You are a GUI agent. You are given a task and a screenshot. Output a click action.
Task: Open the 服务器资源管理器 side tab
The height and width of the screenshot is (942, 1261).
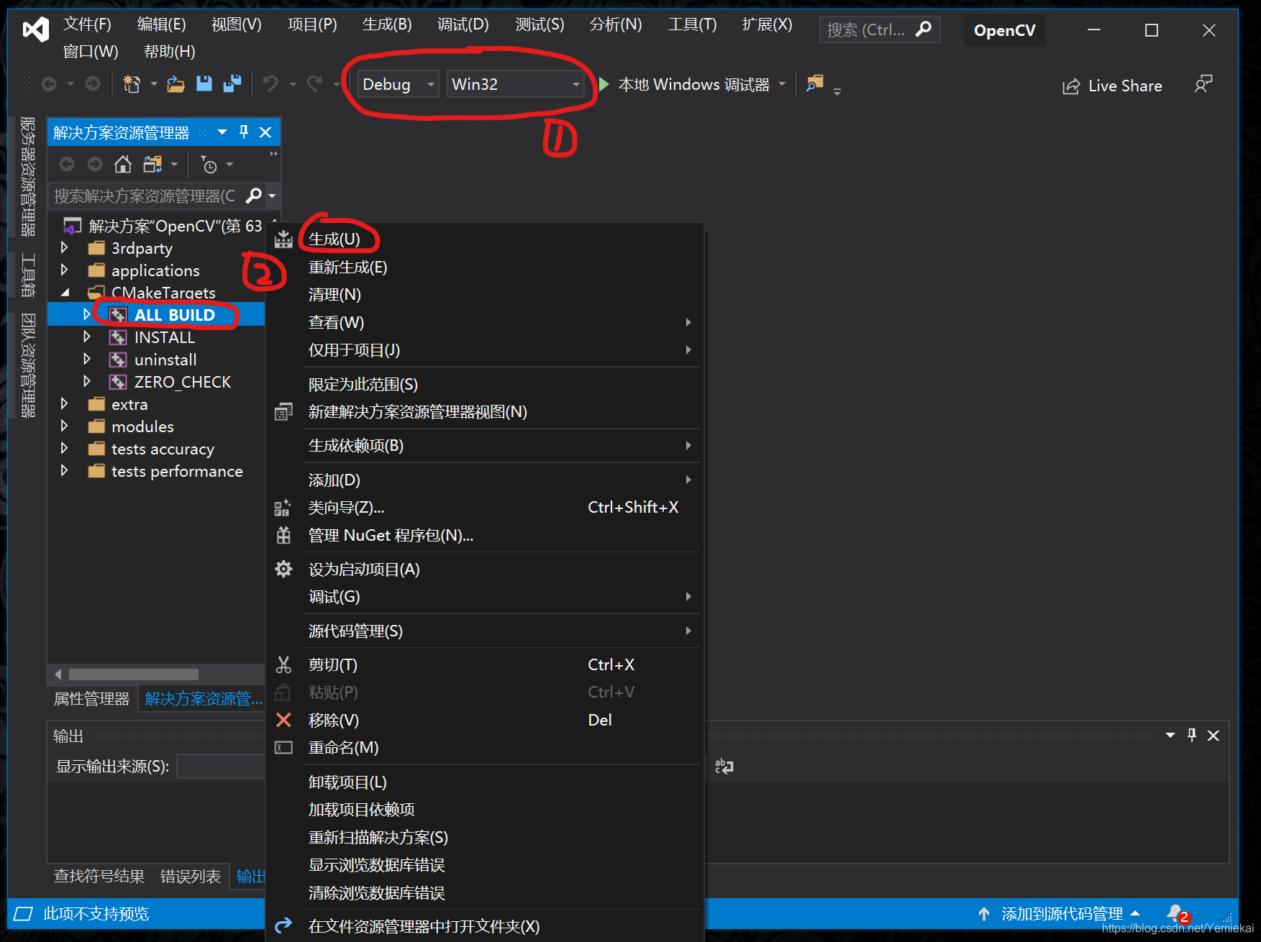[27, 176]
